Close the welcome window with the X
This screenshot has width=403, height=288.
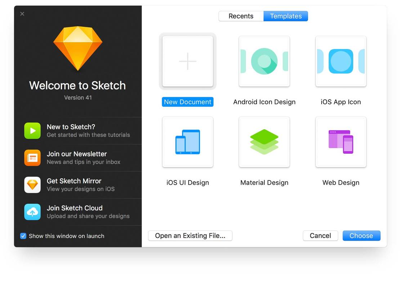click(22, 14)
